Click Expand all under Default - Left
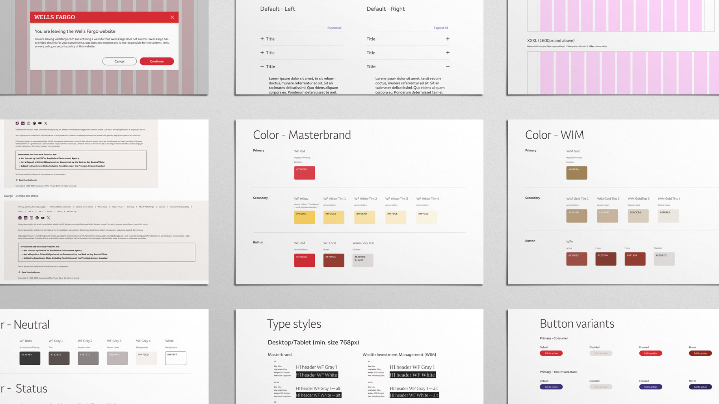 click(334, 28)
